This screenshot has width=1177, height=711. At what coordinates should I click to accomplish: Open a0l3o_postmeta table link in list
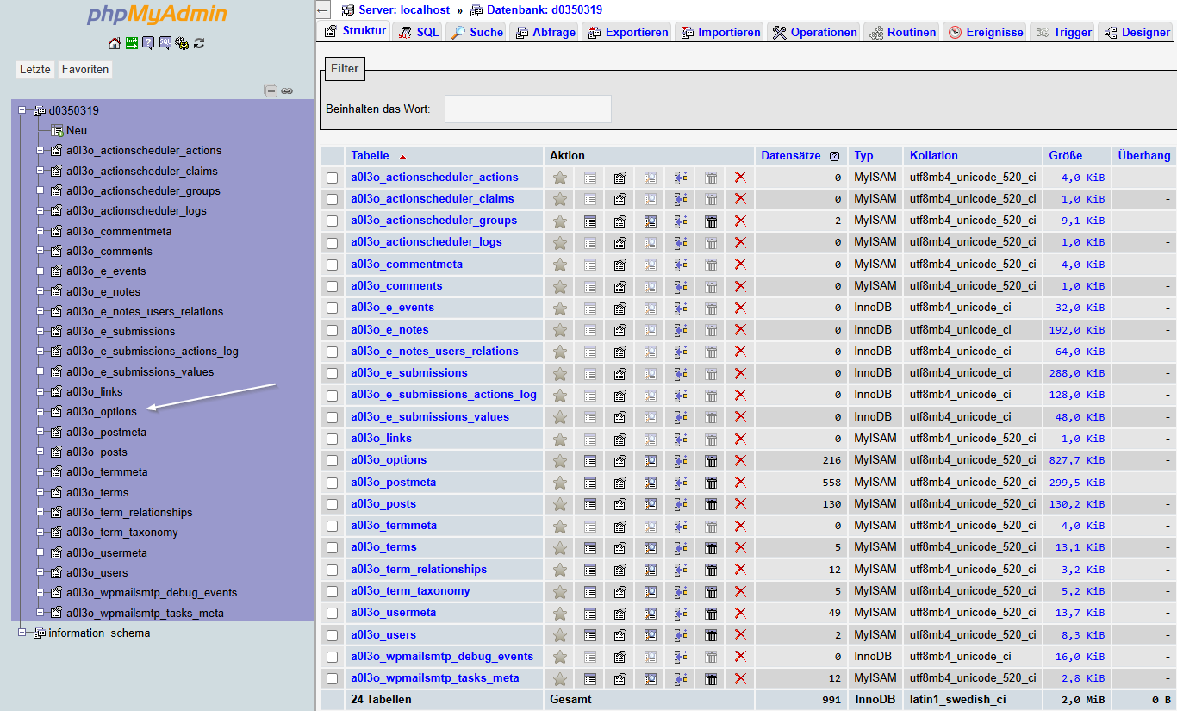click(393, 483)
